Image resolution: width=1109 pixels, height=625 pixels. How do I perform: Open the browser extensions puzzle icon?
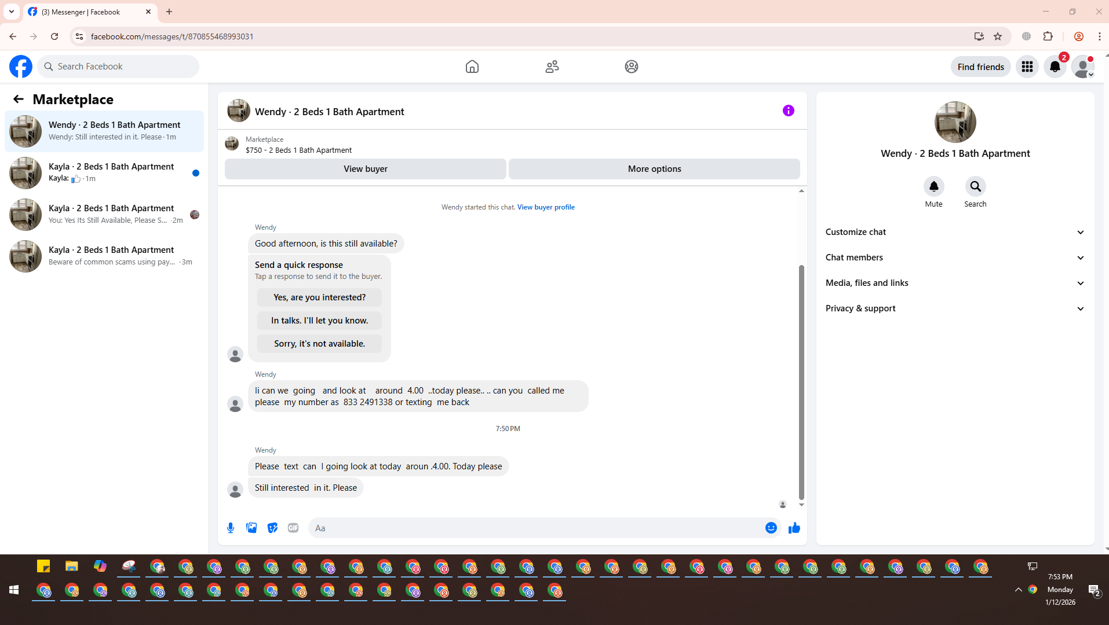[1048, 36]
